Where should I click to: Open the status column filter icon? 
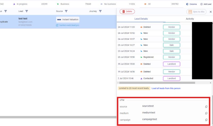[6, 11]
